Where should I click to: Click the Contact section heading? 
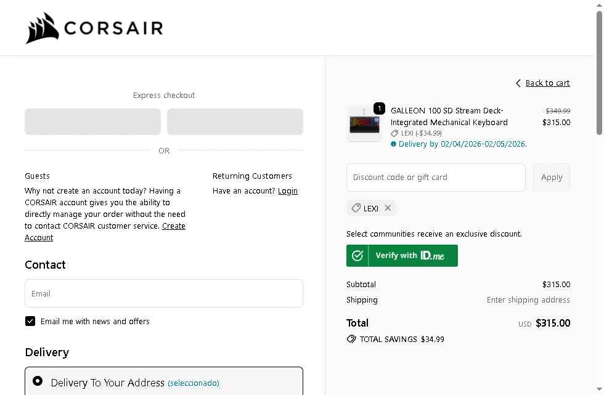(45, 265)
